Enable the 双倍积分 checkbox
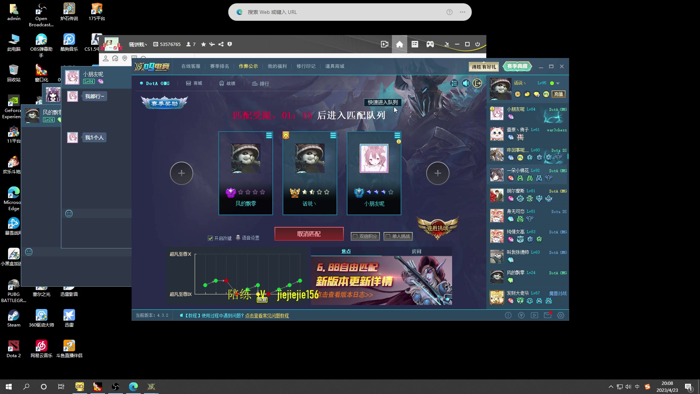The height and width of the screenshot is (394, 700). pos(355,236)
